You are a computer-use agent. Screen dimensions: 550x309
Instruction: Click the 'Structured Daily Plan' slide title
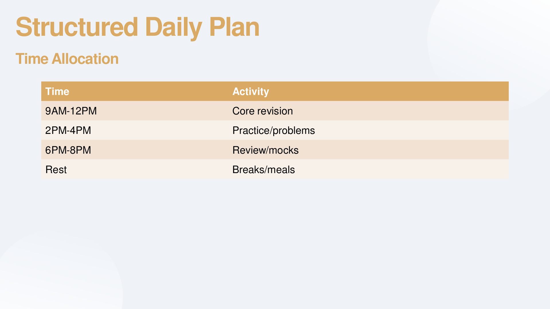point(137,27)
